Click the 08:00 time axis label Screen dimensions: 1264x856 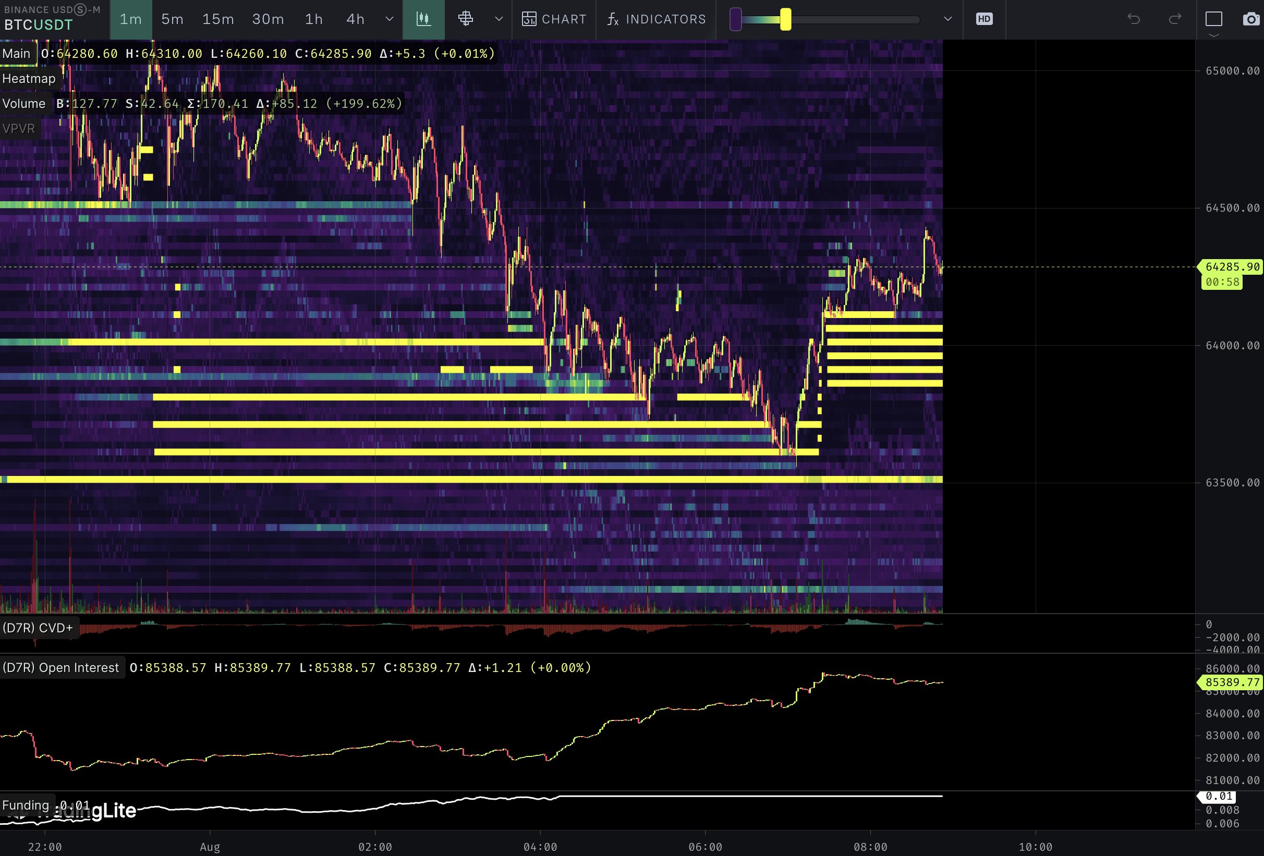point(870,847)
